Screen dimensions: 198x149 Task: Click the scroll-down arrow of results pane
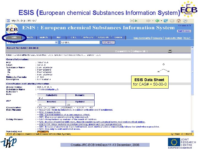click(192, 131)
